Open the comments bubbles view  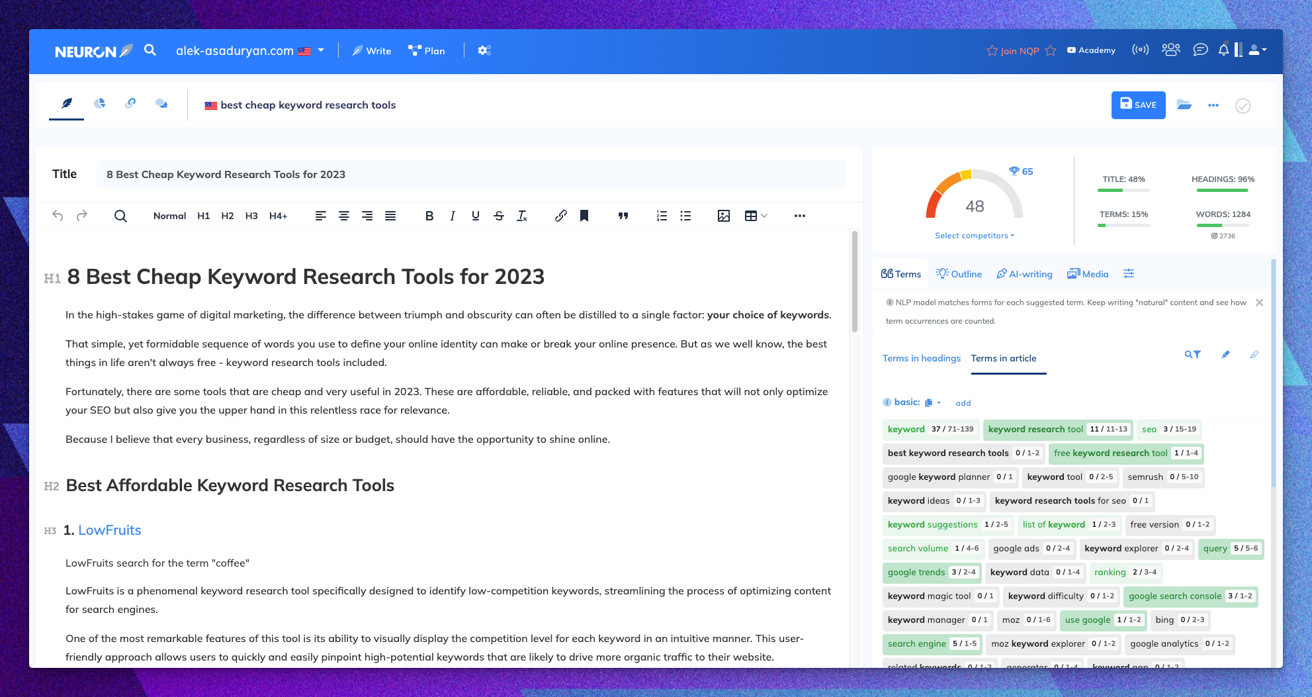(x=161, y=103)
